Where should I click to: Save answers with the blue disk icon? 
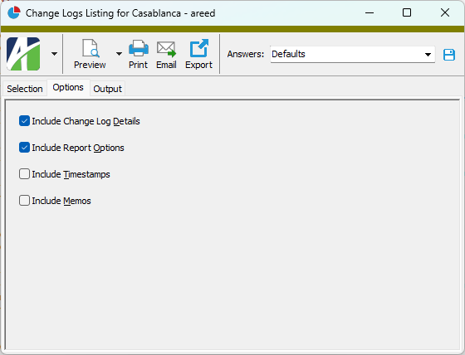pyautogui.click(x=449, y=55)
